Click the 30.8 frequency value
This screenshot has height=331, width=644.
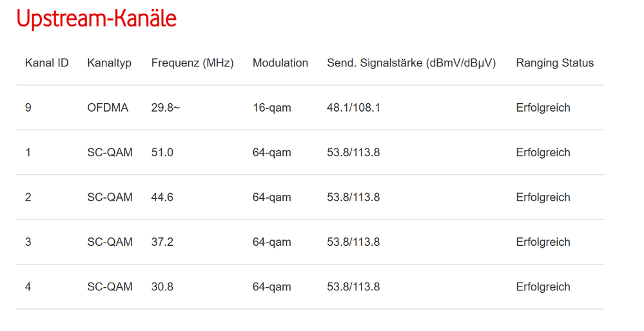[162, 287]
